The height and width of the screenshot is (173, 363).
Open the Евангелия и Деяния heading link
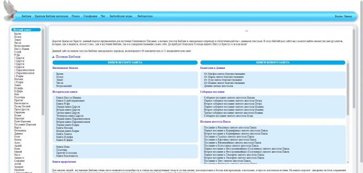[x=212, y=68]
